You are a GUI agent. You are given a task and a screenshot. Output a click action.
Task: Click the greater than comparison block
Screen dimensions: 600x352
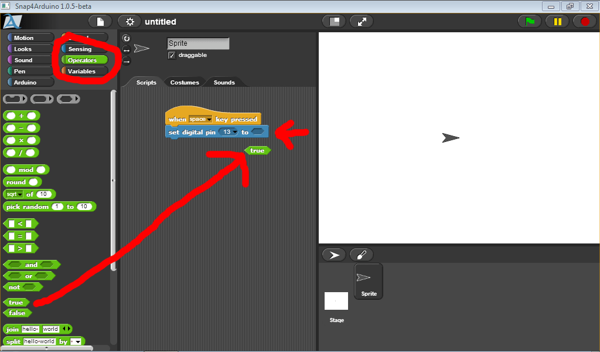[x=21, y=248]
